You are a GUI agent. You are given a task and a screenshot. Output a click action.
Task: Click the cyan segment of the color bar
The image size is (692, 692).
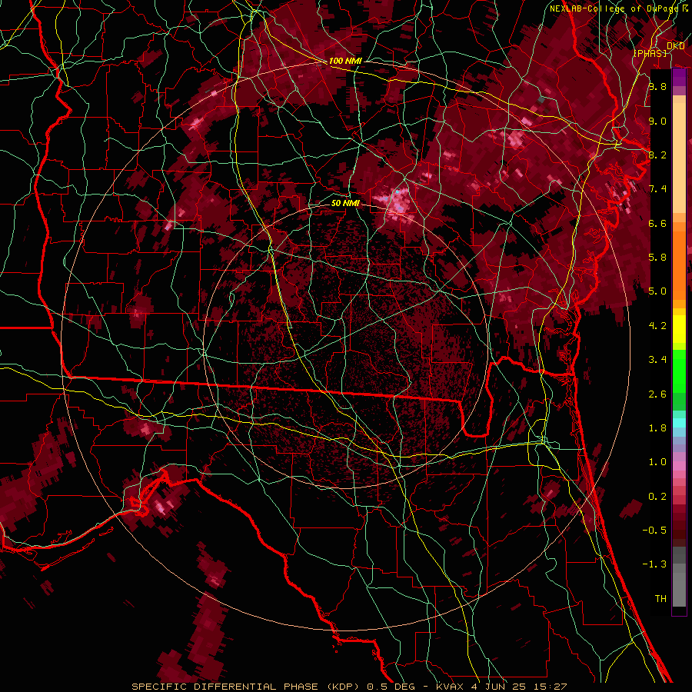[679, 423]
